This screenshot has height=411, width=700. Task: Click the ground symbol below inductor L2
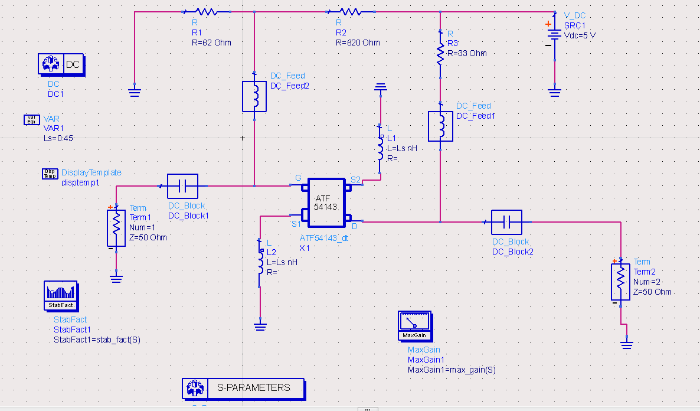coord(260,326)
